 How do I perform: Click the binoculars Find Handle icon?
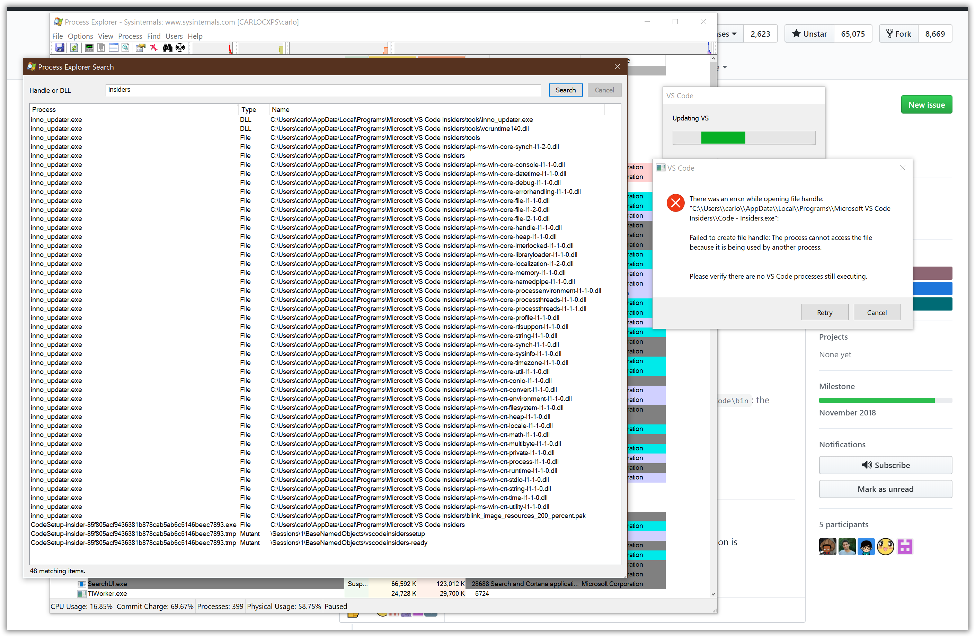167,48
